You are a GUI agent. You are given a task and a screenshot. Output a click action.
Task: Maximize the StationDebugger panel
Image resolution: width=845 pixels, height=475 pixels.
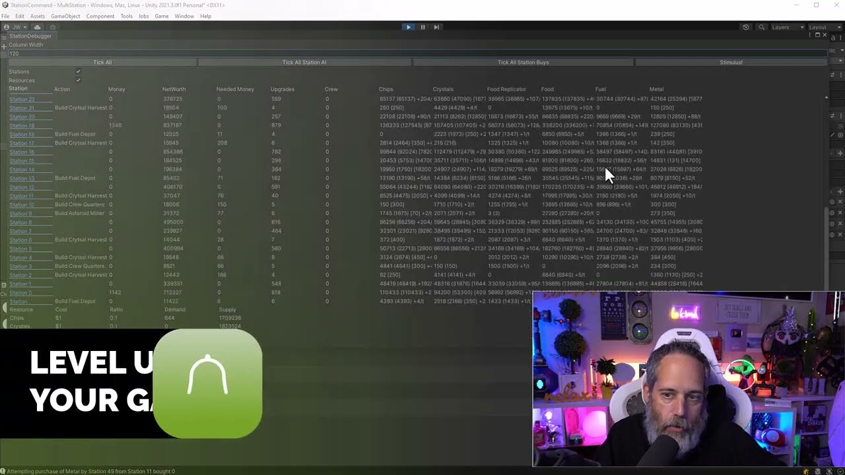(817, 35)
